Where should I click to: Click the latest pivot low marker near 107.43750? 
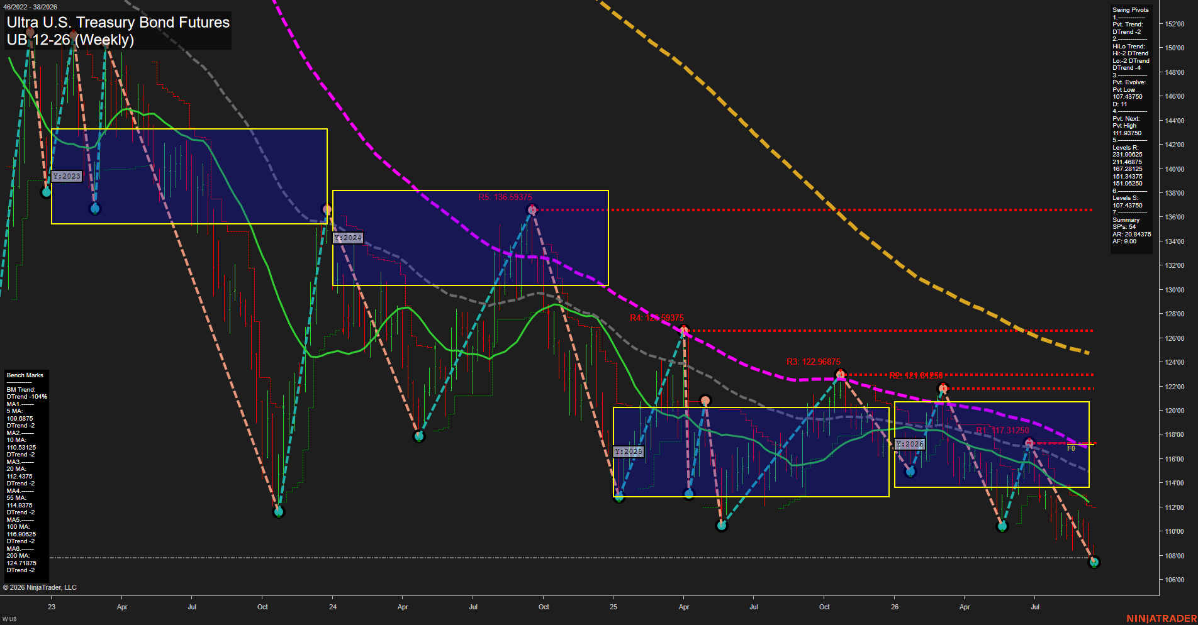1094,562
